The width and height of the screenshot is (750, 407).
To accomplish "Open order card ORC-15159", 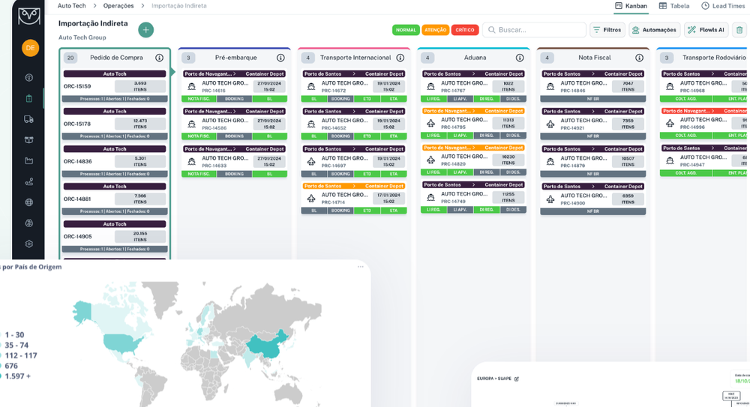I will 115,86.
